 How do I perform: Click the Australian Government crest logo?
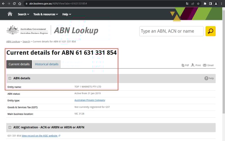[13, 30]
